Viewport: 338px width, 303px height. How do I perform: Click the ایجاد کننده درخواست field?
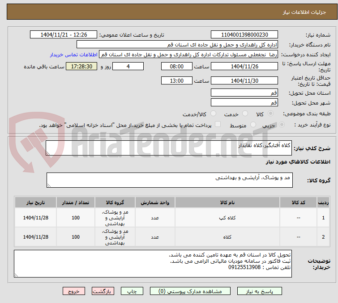point(188,55)
